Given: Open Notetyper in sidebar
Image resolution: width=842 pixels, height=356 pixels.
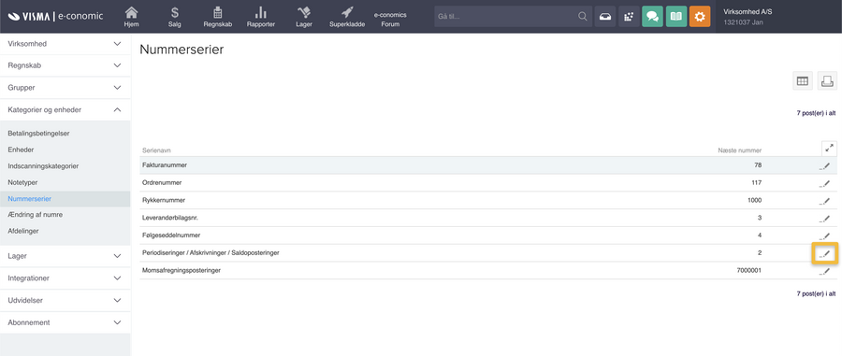Looking at the screenshot, I should click(22, 182).
